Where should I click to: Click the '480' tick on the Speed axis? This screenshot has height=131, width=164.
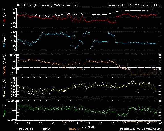click(13, 86)
